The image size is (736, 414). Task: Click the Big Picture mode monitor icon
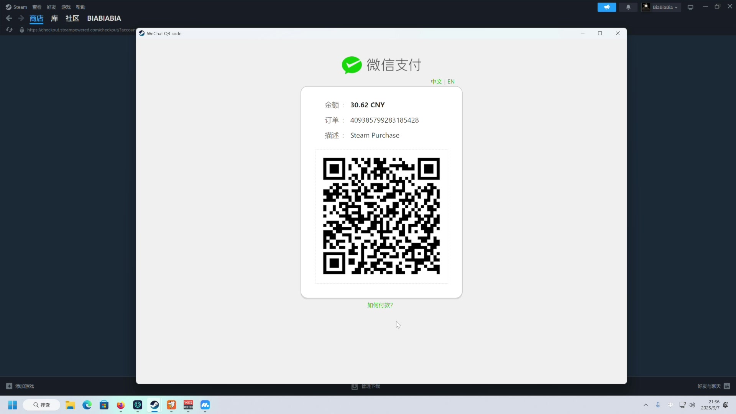[x=690, y=7]
